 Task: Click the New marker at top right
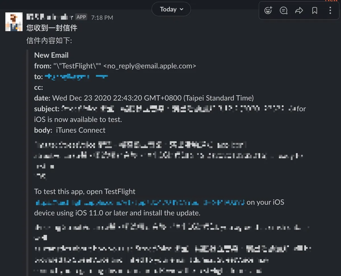(331, 1)
